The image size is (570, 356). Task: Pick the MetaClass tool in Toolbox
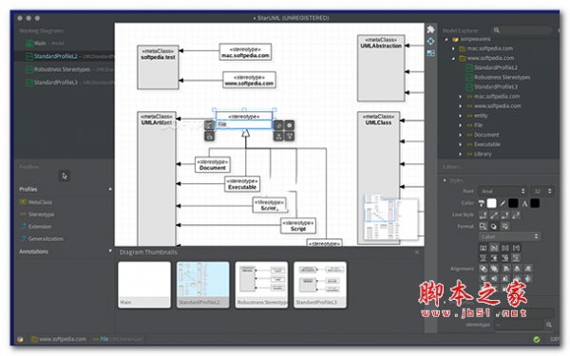(x=36, y=202)
